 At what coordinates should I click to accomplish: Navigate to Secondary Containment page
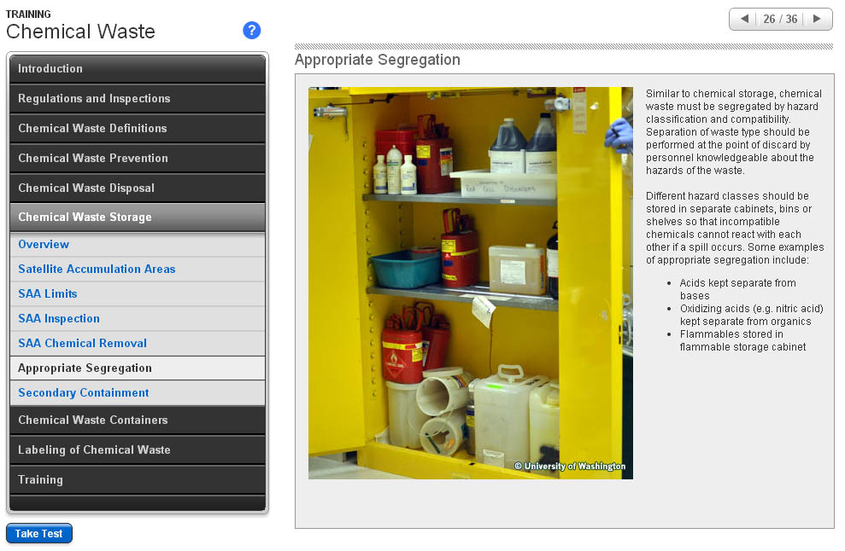click(84, 393)
